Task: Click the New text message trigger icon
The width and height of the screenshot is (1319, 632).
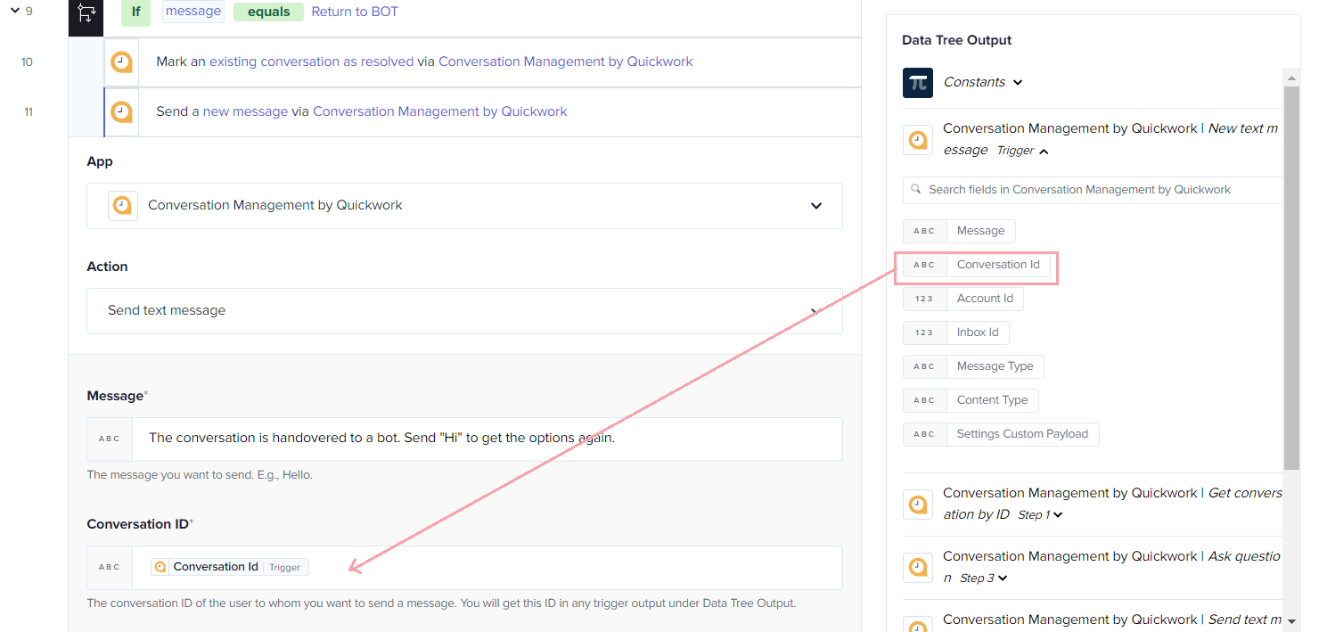Action: [918, 140]
